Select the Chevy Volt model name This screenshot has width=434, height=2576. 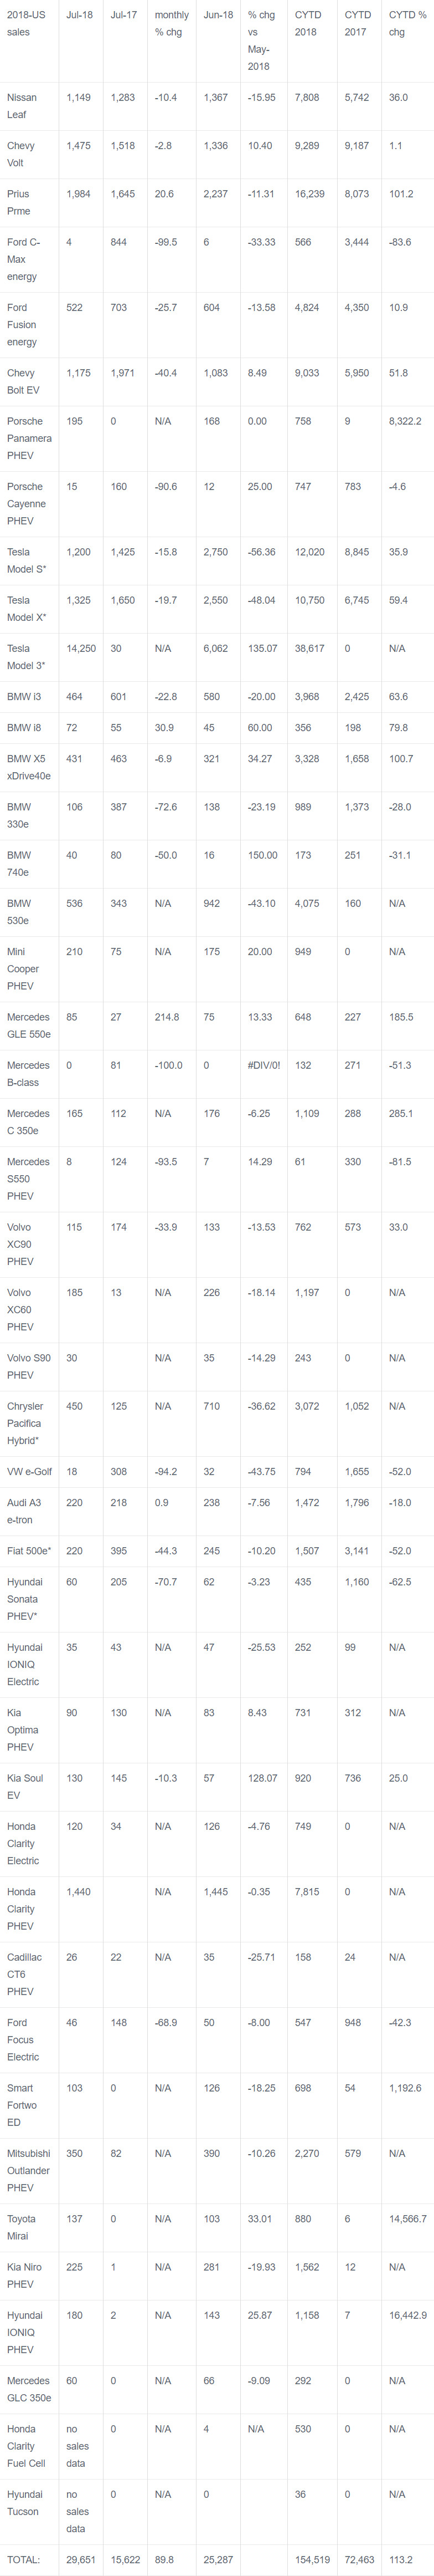click(21, 154)
